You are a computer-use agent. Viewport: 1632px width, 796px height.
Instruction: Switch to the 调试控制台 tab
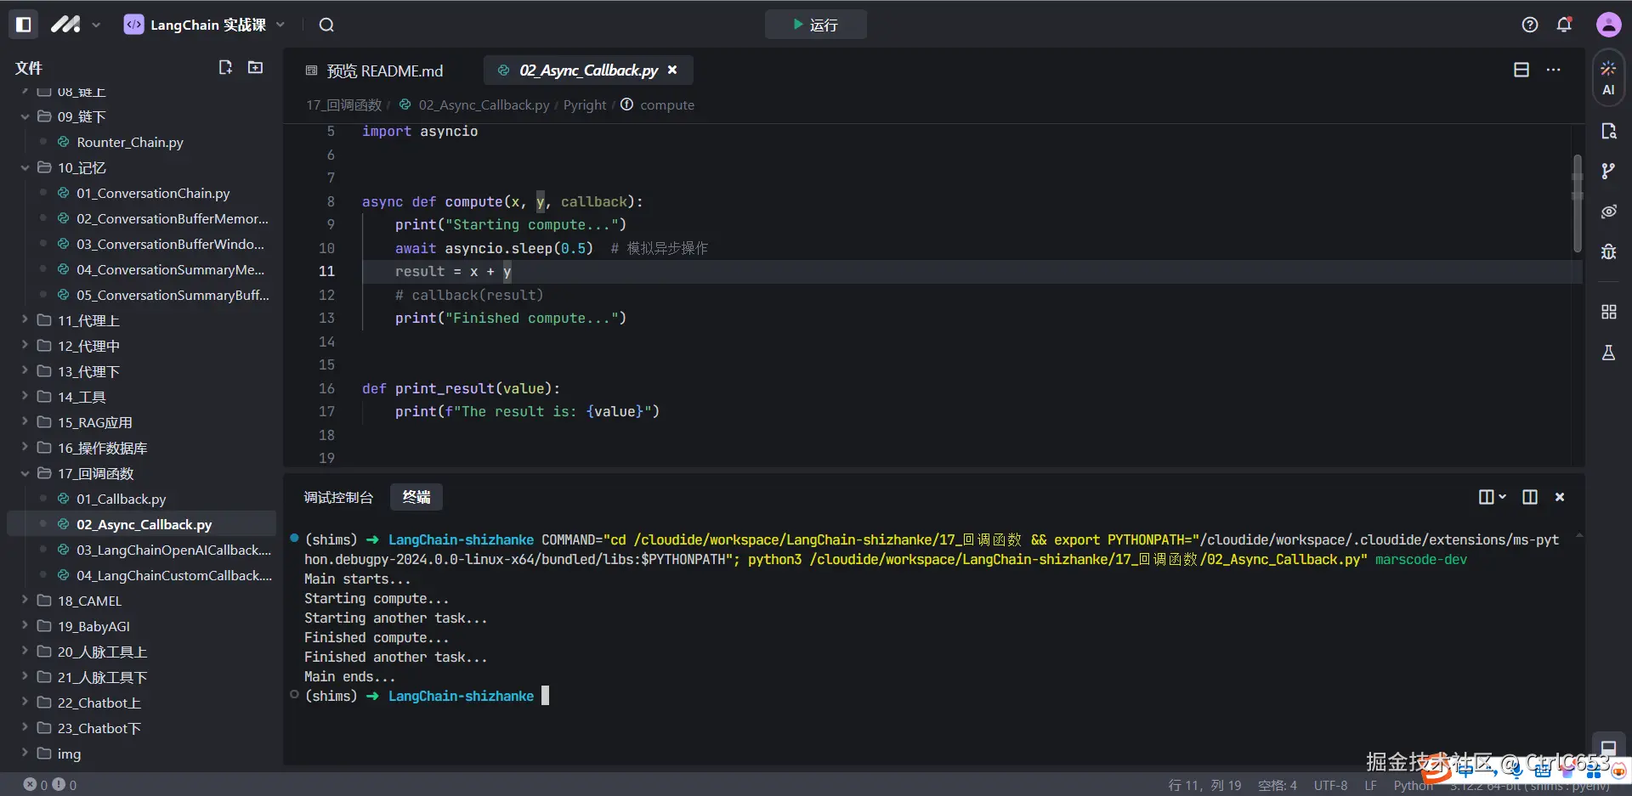[338, 497]
